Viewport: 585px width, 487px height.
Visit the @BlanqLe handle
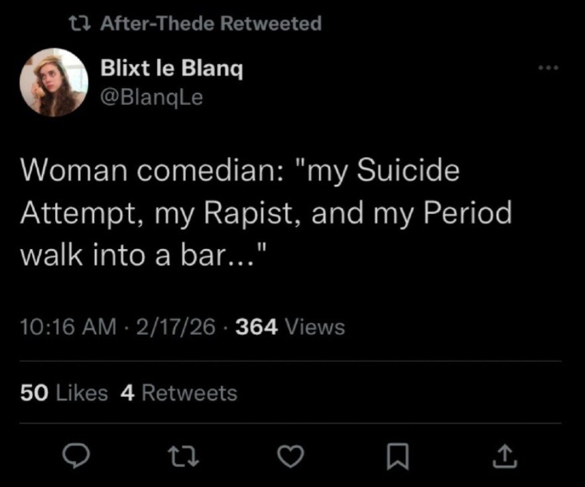151,97
